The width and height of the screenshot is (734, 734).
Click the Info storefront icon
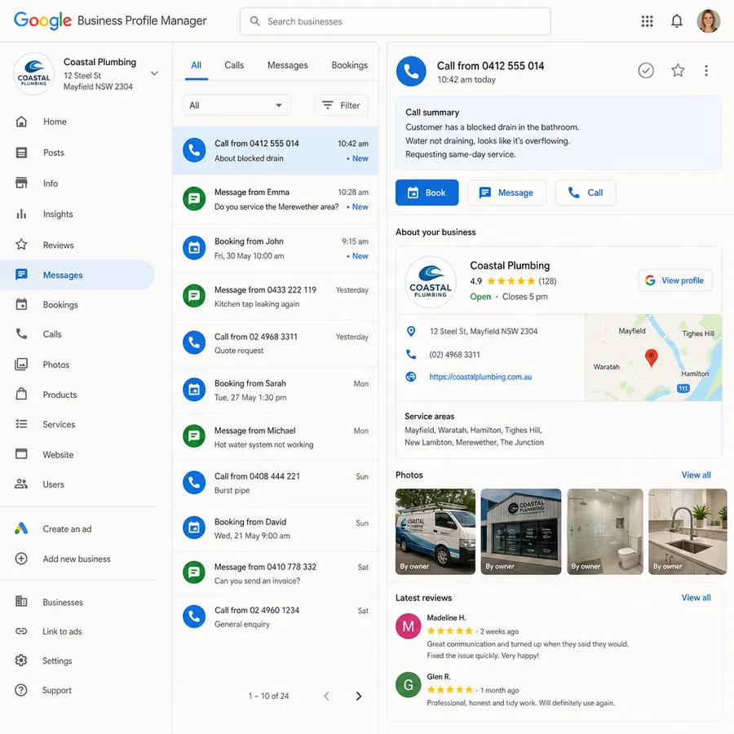[21, 183]
